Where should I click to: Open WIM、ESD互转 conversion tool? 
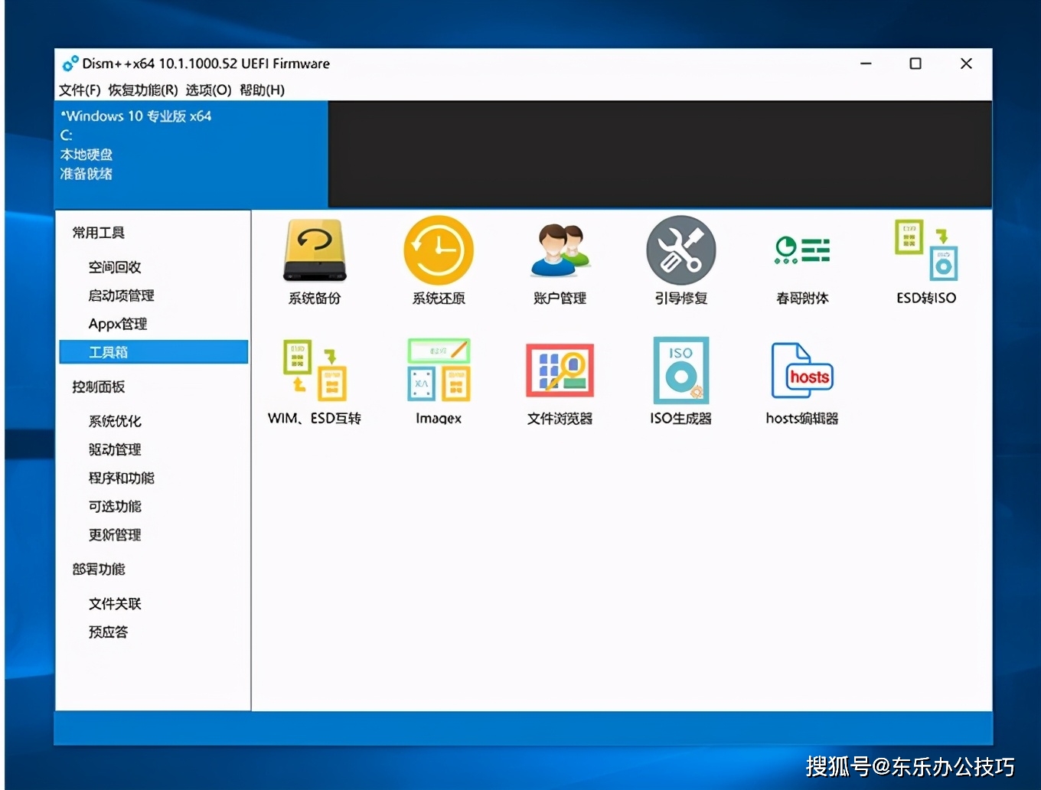(315, 371)
